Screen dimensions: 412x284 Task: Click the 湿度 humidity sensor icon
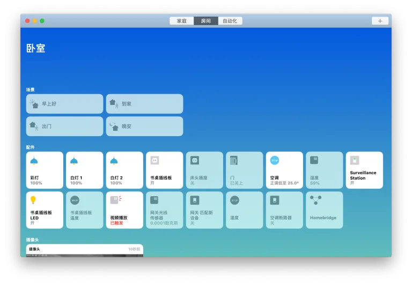(x=314, y=160)
